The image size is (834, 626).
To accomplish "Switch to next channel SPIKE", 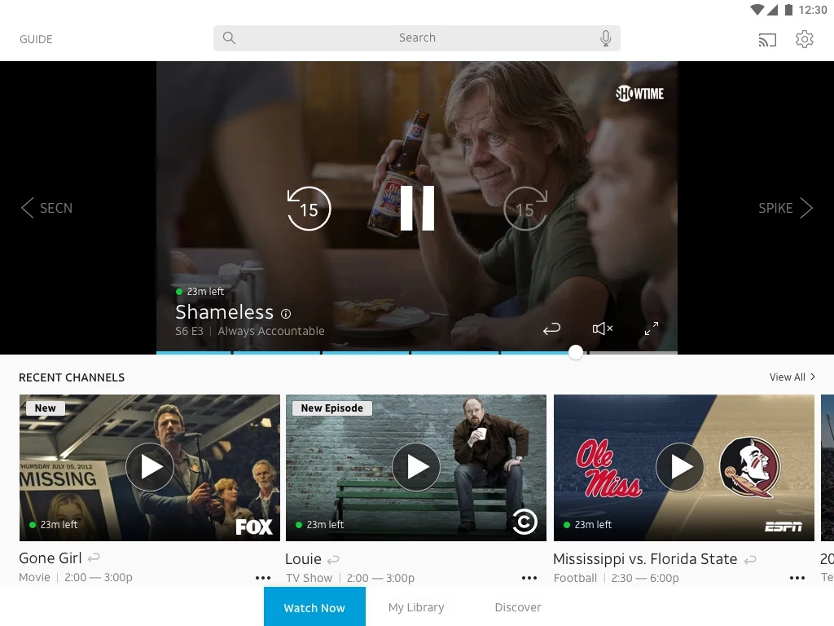I will (786, 208).
